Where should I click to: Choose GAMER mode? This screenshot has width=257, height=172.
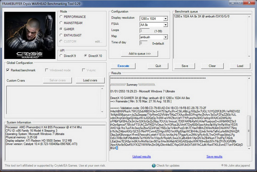(61, 29)
